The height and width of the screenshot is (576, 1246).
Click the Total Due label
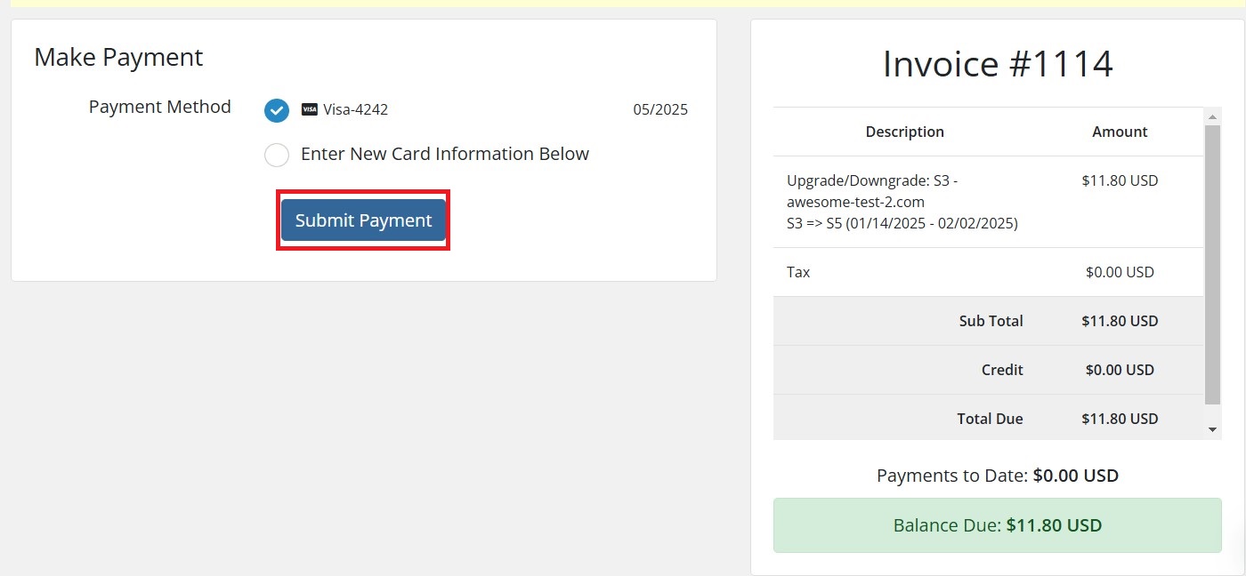point(990,419)
